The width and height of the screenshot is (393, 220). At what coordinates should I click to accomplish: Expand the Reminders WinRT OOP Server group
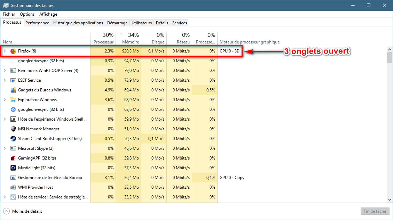click(5, 71)
